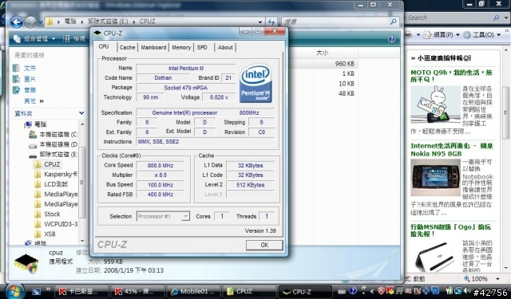The width and height of the screenshot is (511, 299).
Task: Click the IE search magnifier icon
Action: click(x=497, y=18)
